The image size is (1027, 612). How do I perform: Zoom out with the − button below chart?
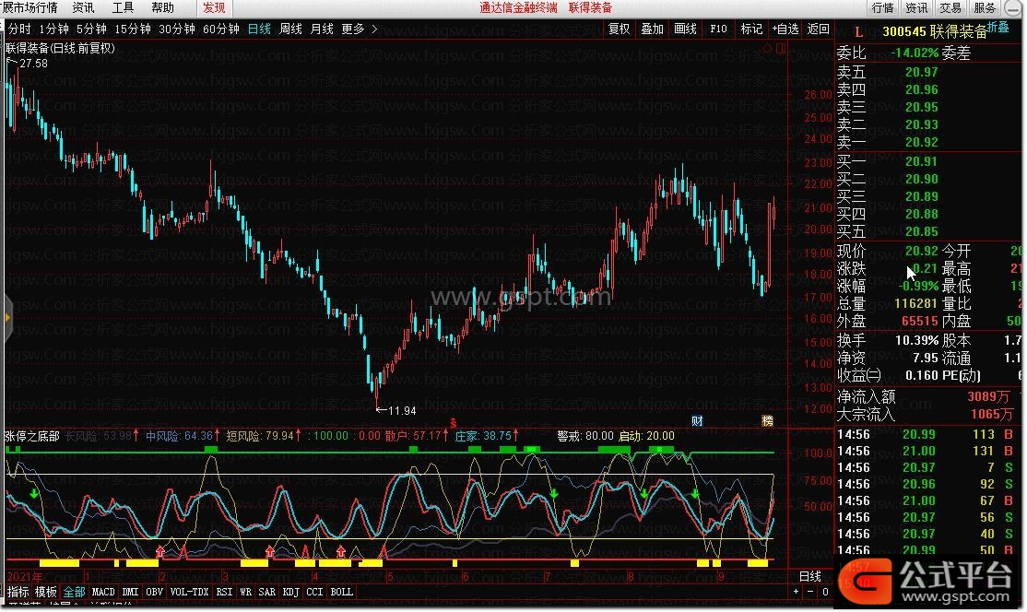coord(810,592)
